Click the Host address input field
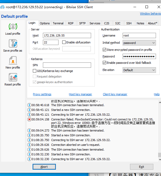 click(67, 35)
